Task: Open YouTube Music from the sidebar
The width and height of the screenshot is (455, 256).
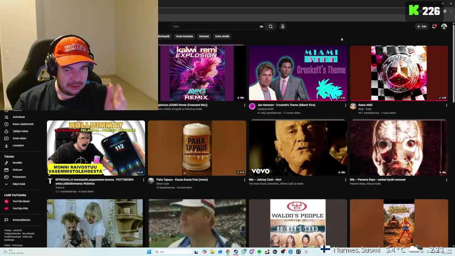Action: pyautogui.click(x=21, y=201)
